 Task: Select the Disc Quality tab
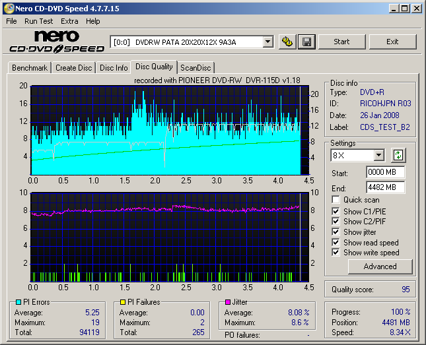click(154, 67)
